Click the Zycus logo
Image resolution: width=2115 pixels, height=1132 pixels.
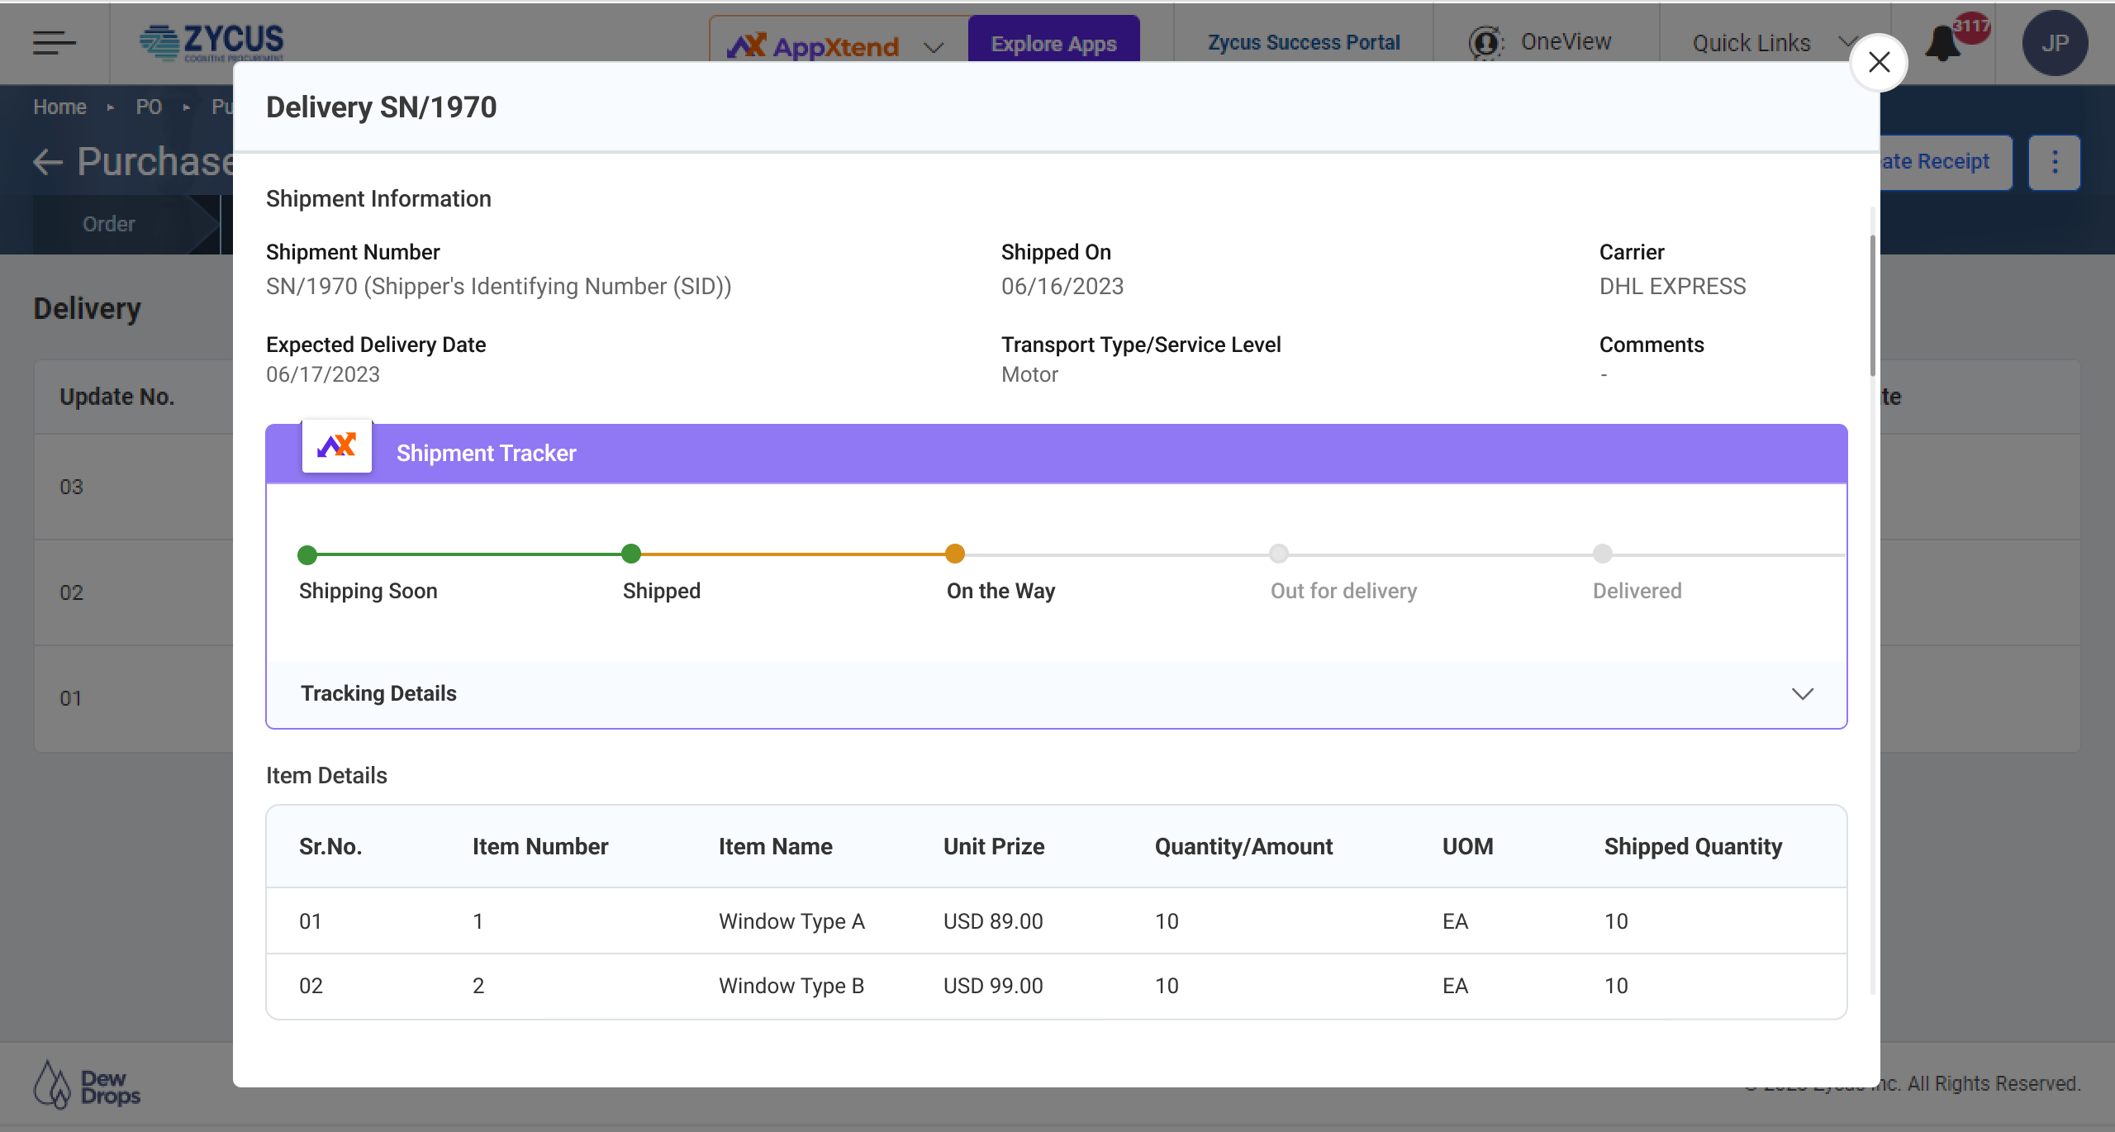212,42
